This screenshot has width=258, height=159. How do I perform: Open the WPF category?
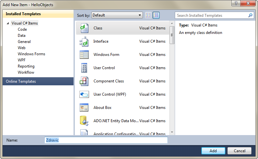(22, 60)
